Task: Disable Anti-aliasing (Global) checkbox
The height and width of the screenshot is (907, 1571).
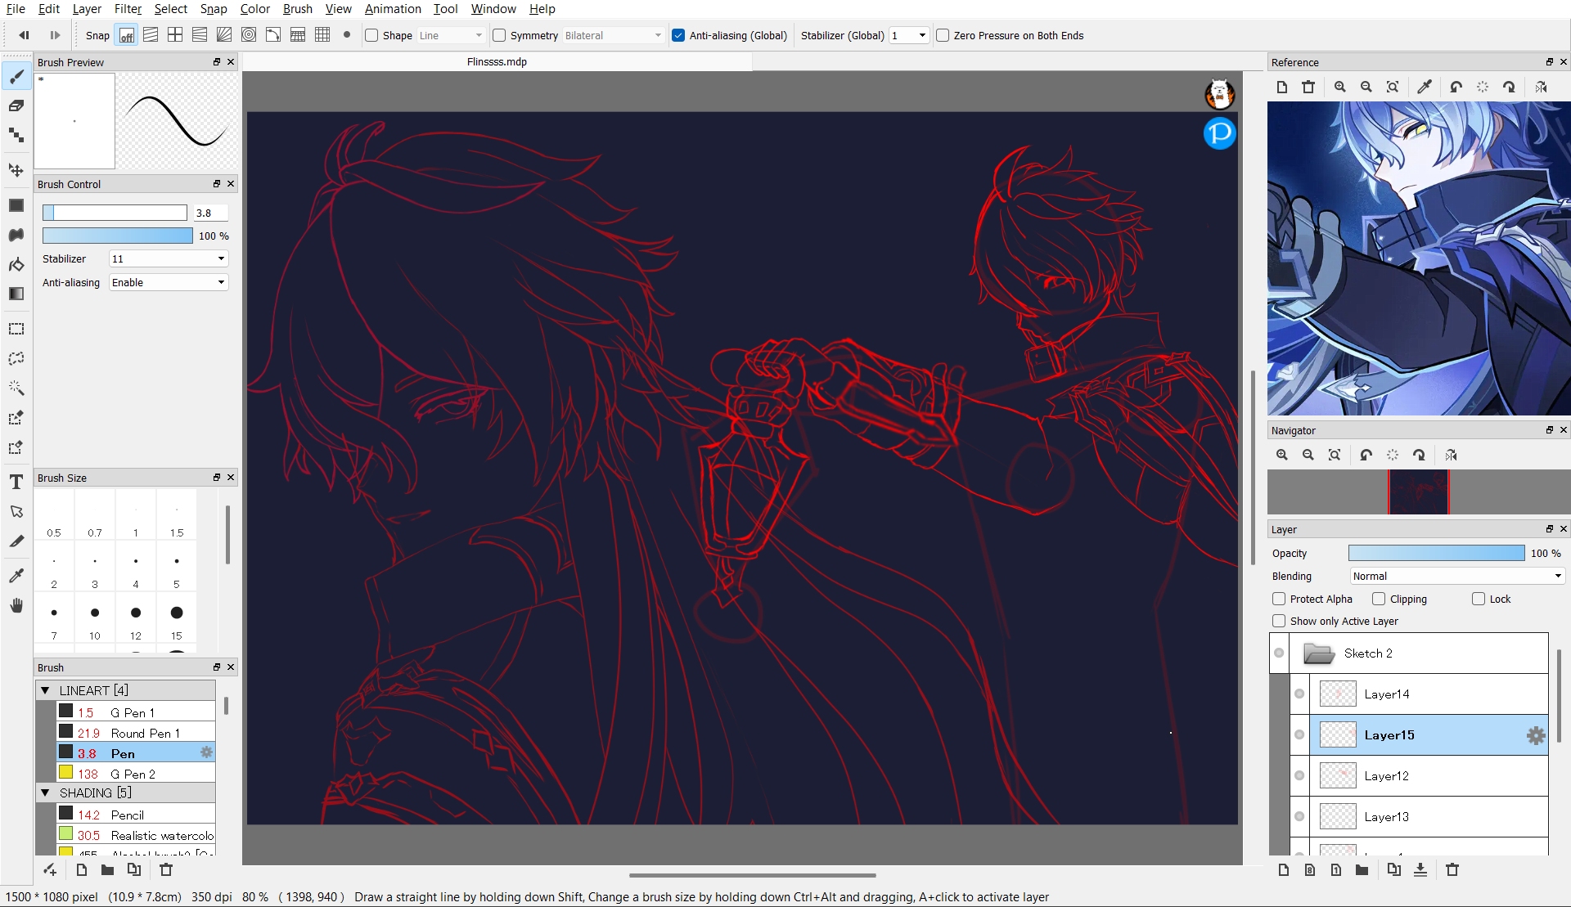Action: 678,35
